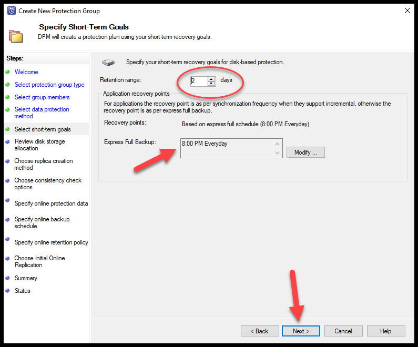The height and width of the screenshot is (347, 418).
Task: Click down arrow of Express Full Backup list
Action: click(x=277, y=152)
